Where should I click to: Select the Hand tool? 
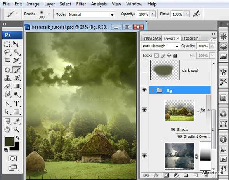[x=7, y=129]
